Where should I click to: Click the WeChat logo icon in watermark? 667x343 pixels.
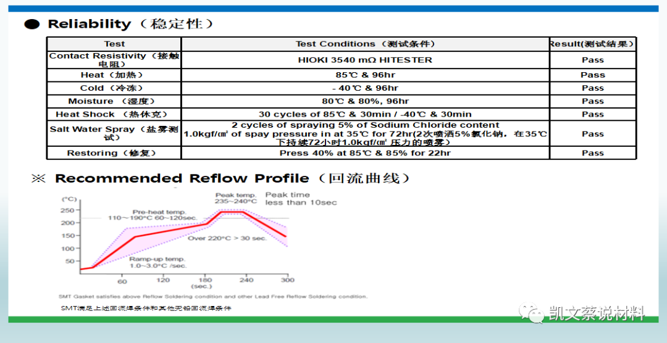(531, 313)
